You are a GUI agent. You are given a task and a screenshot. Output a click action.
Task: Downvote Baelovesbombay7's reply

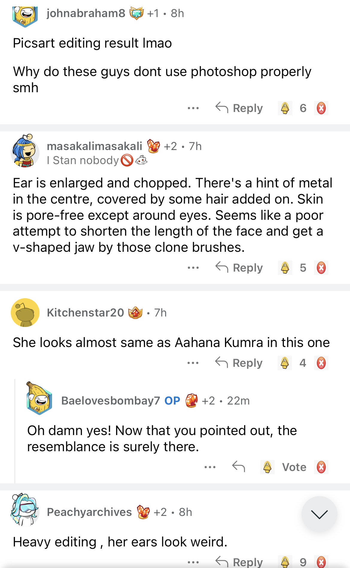coord(321,467)
